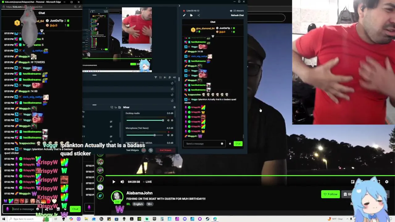Open weather widget showing 59°F Clear
The height and width of the screenshot is (222, 395).
[x=335, y=219]
